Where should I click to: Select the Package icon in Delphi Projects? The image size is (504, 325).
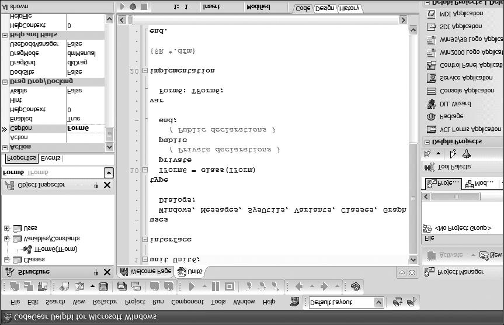pyautogui.click(x=431, y=116)
